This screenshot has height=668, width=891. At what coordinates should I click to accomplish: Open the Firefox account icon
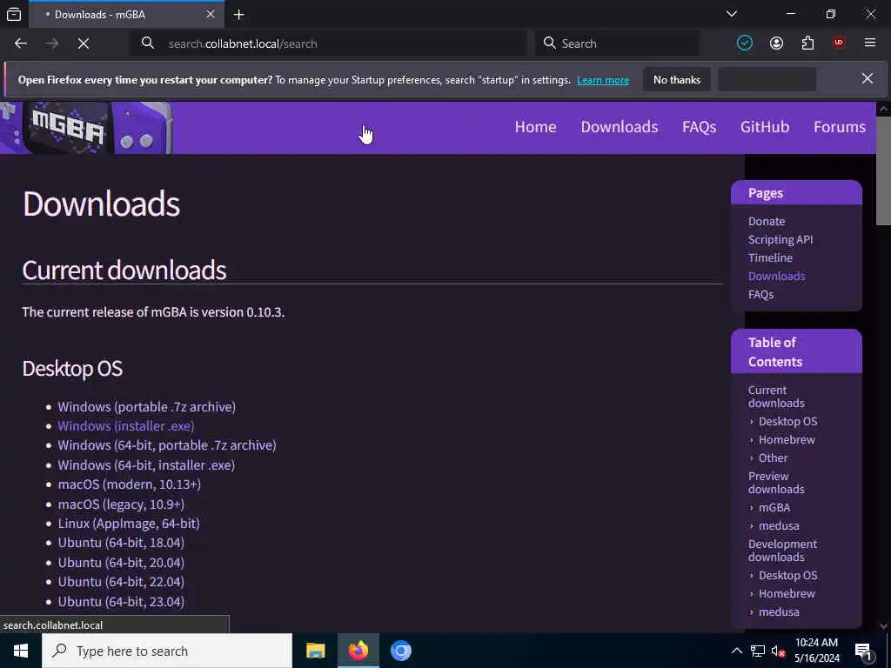click(776, 43)
